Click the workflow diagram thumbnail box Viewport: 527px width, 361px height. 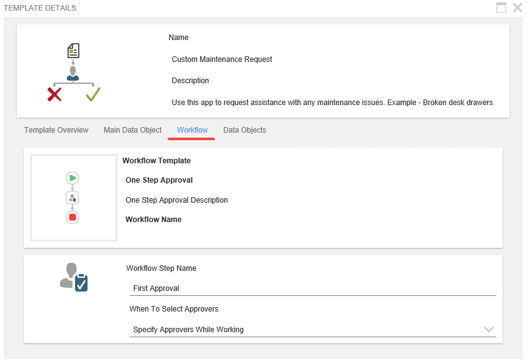(x=74, y=197)
